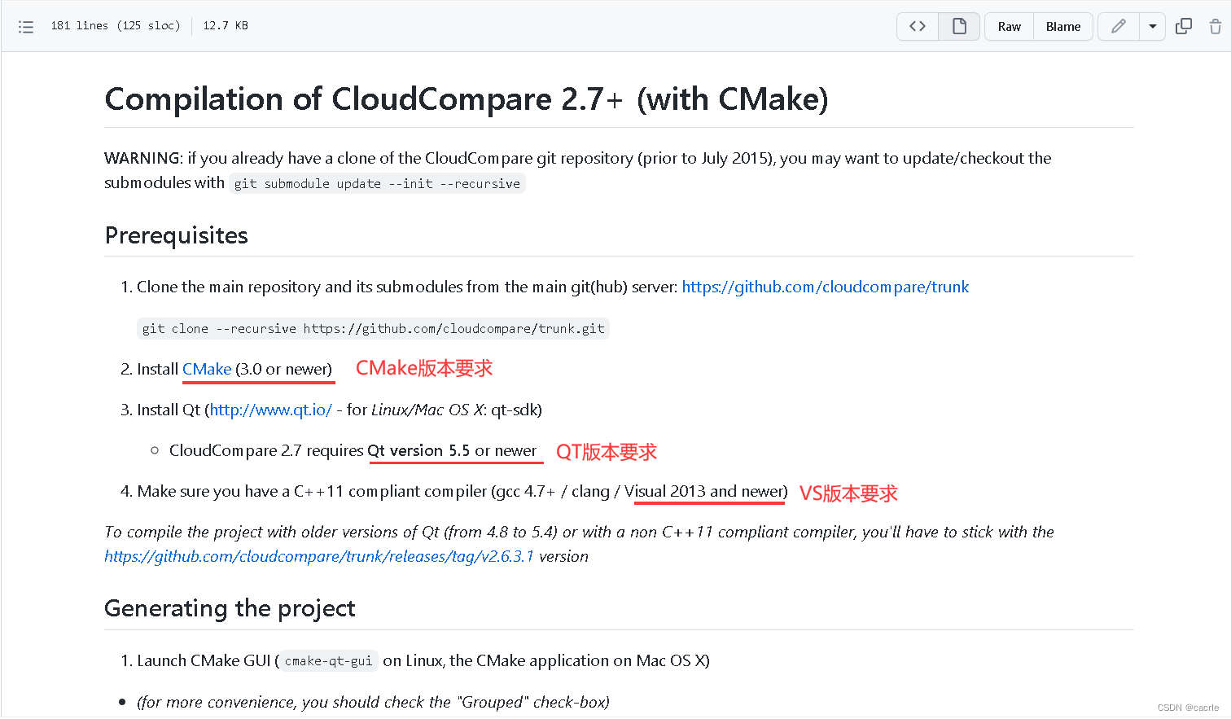Image resolution: width=1231 pixels, height=719 pixels.
Task: Select the rendered preview document icon
Action: click(x=958, y=26)
